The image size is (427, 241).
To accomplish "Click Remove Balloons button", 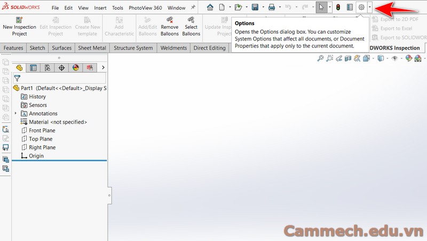I will pos(170,27).
